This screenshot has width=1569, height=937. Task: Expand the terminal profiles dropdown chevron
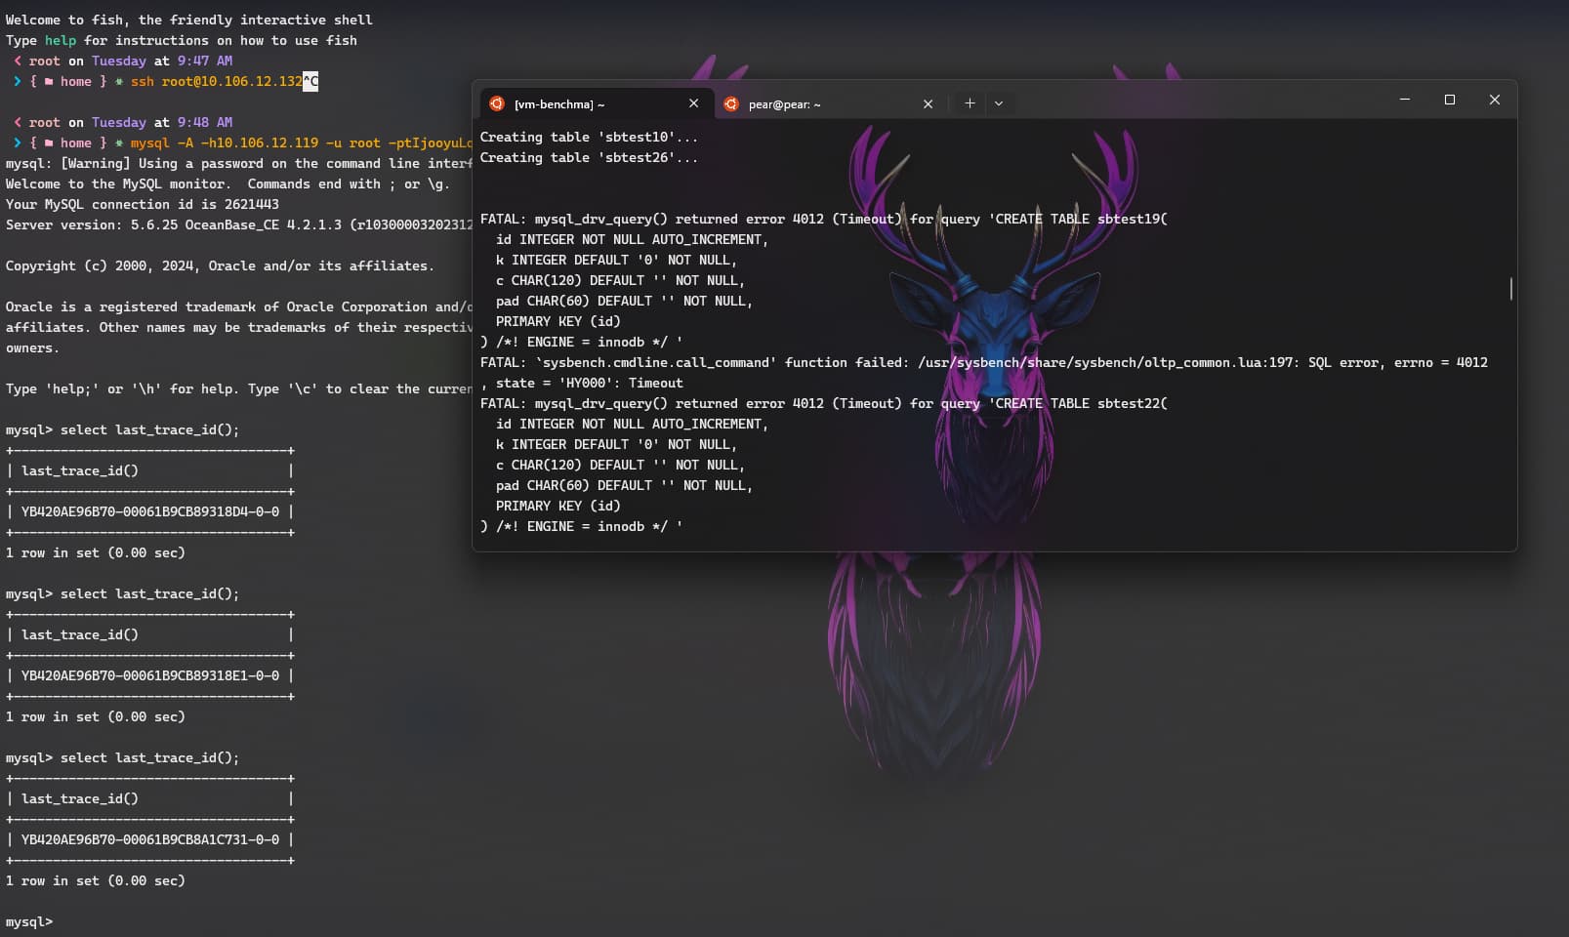pos(999,103)
